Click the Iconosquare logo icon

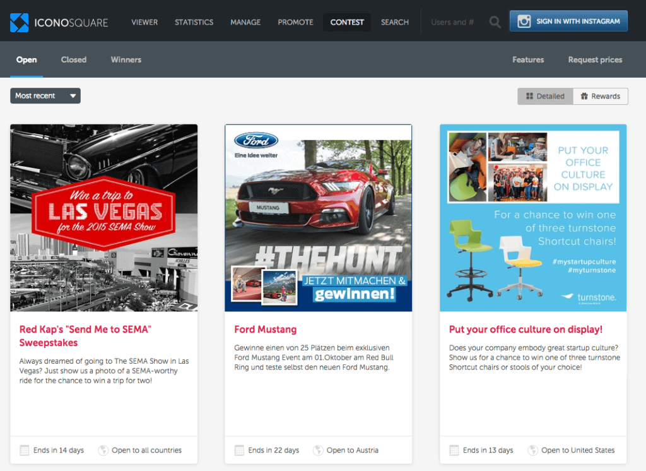tap(20, 22)
